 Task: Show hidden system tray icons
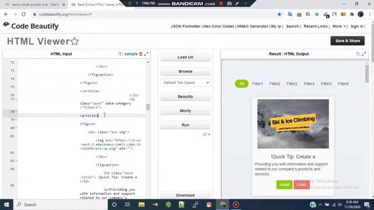[x=320, y=205]
